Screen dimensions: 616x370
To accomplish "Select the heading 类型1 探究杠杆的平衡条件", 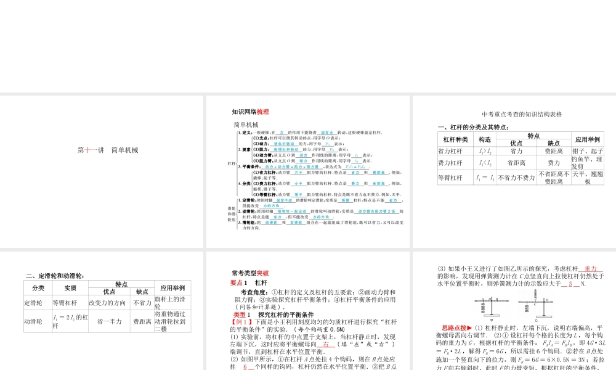I will [x=274, y=314].
